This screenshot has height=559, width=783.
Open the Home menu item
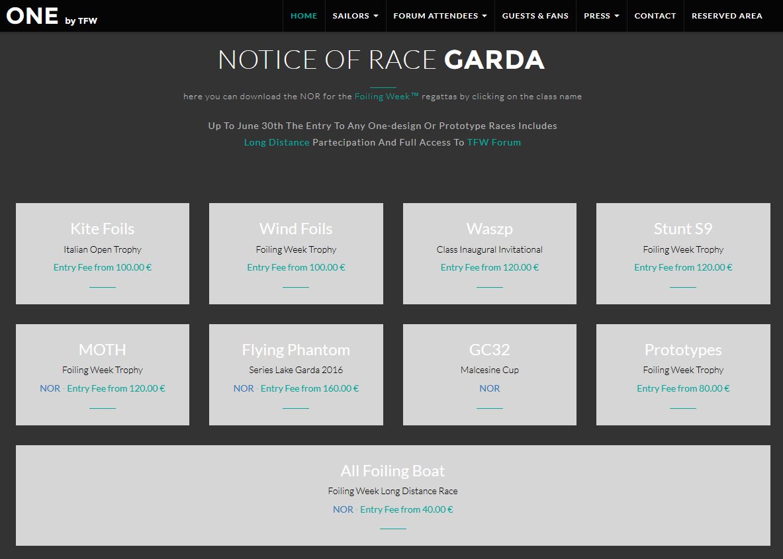(x=304, y=16)
